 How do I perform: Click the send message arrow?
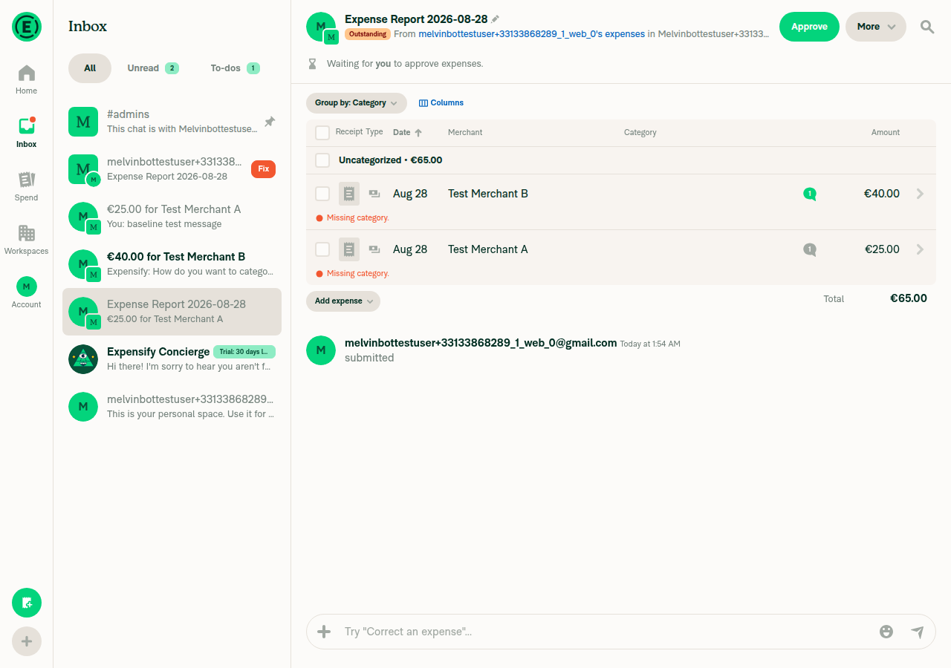918,632
